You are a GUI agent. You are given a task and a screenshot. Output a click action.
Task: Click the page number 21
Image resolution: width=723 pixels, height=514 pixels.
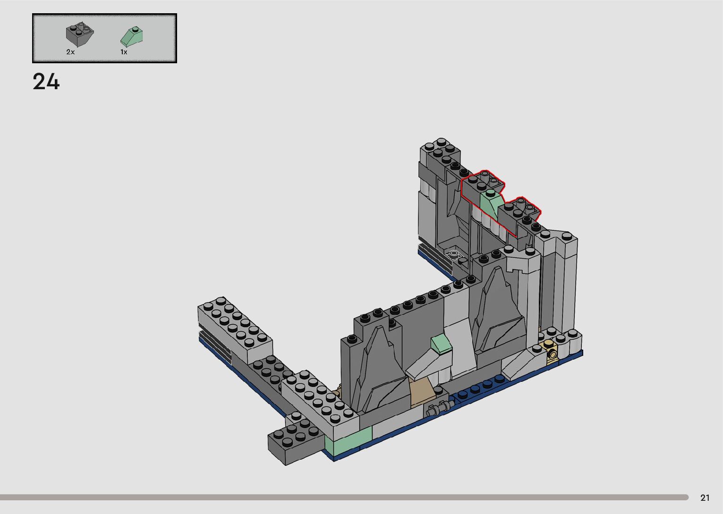pyautogui.click(x=705, y=497)
